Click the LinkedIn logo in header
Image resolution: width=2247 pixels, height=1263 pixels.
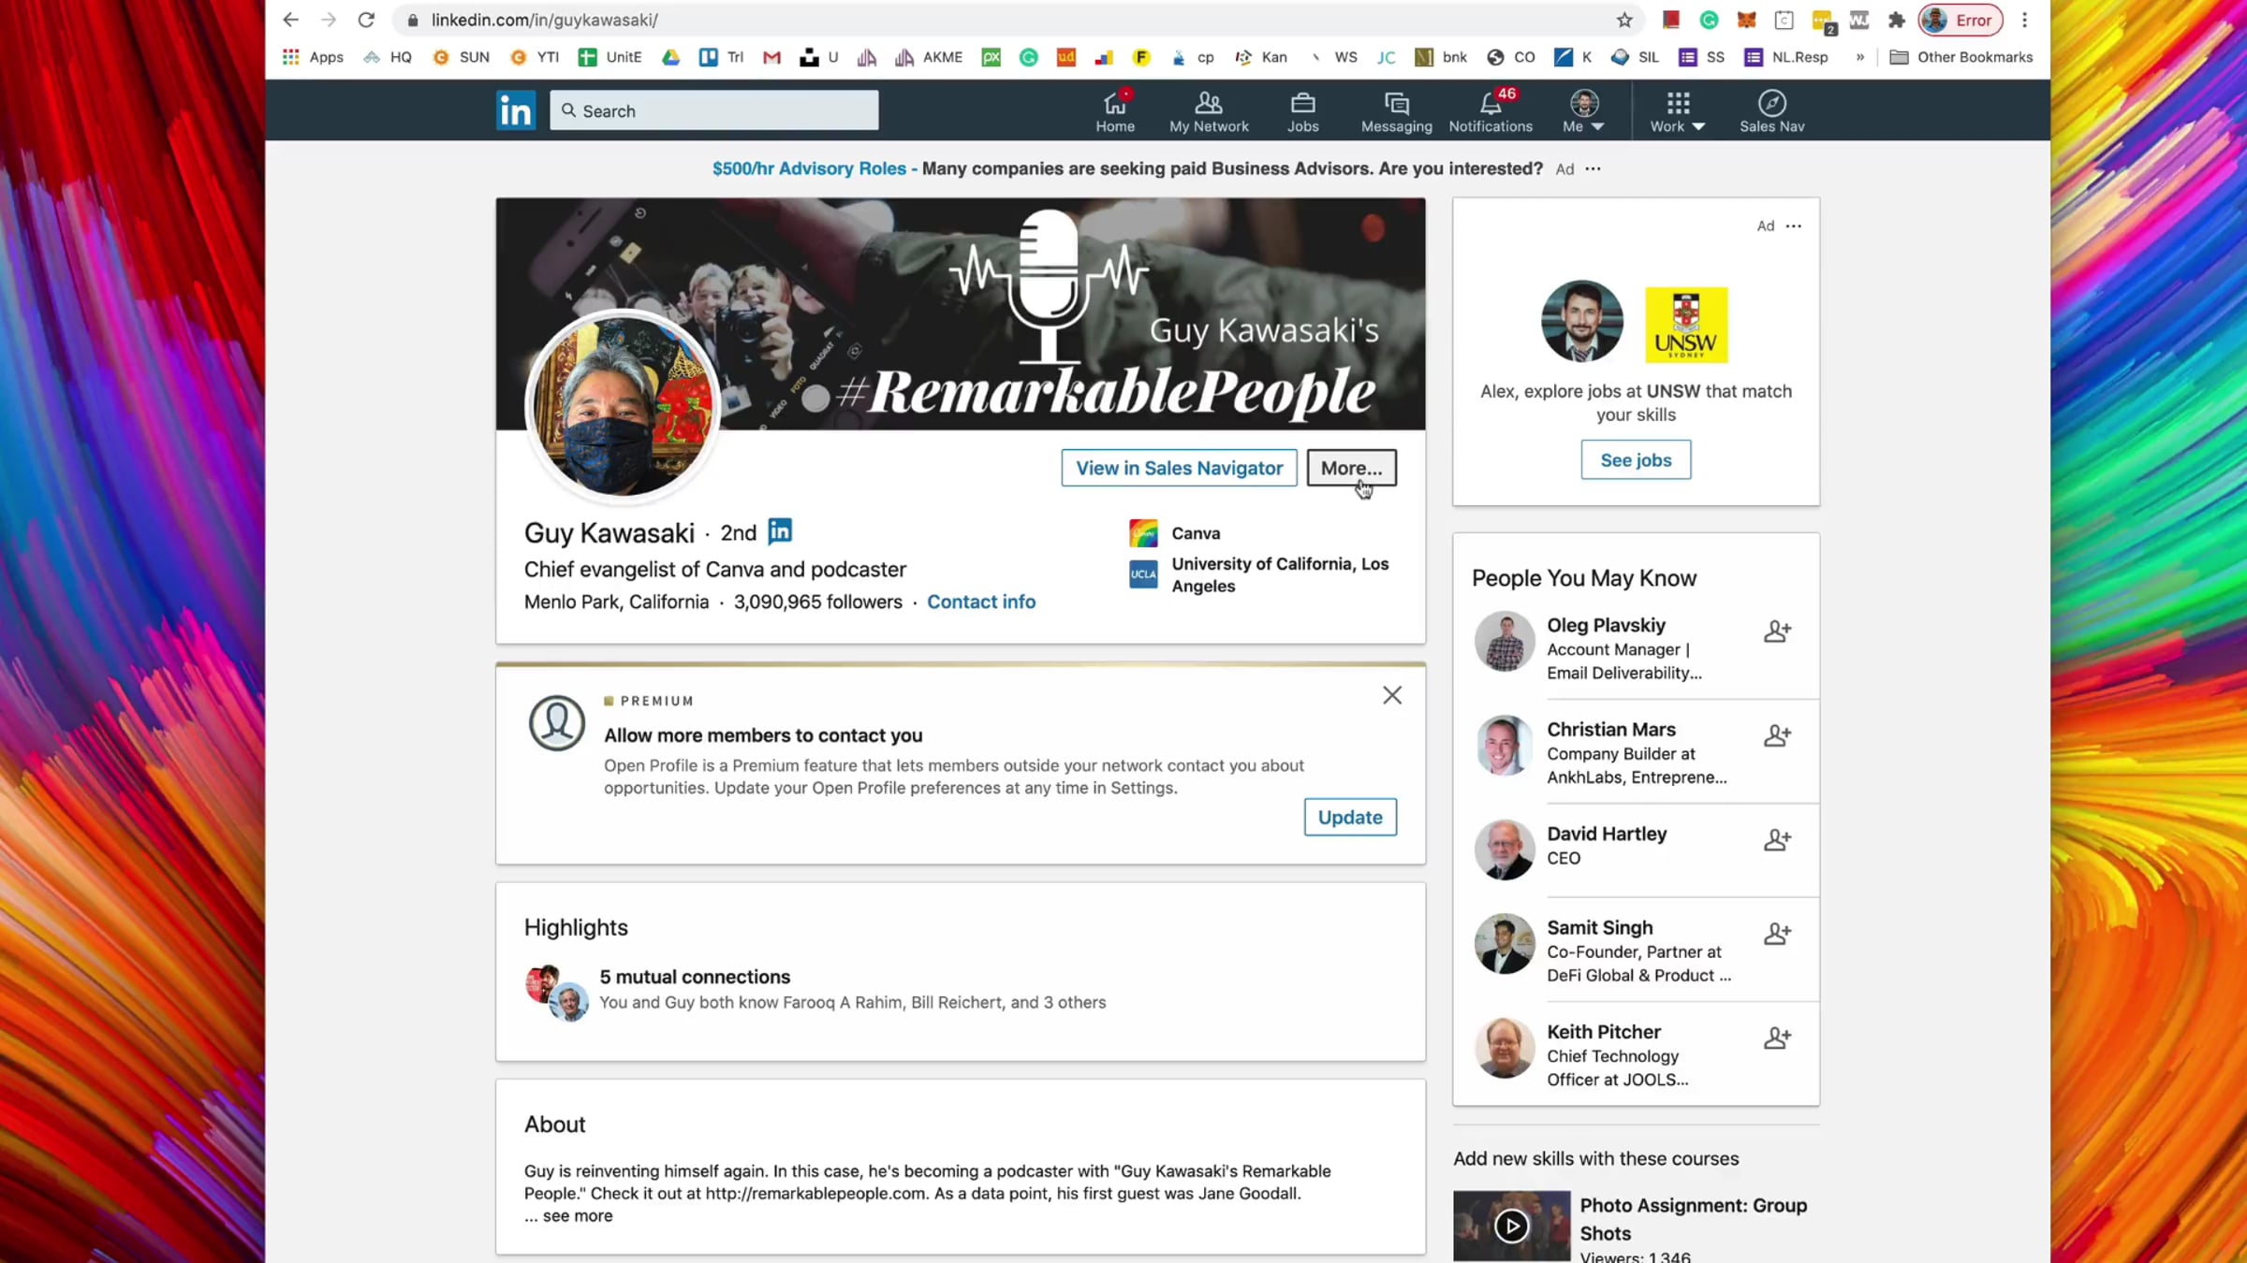[x=516, y=110]
